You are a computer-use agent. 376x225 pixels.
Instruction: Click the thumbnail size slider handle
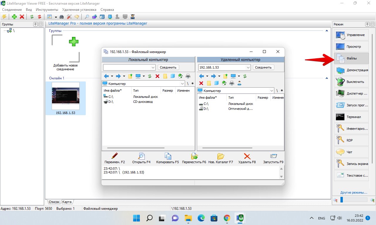tap(342, 200)
